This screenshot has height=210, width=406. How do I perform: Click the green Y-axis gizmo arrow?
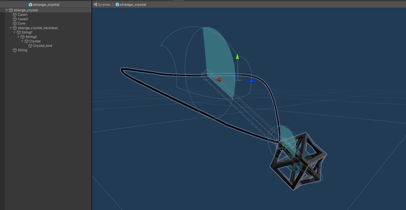coord(237,57)
